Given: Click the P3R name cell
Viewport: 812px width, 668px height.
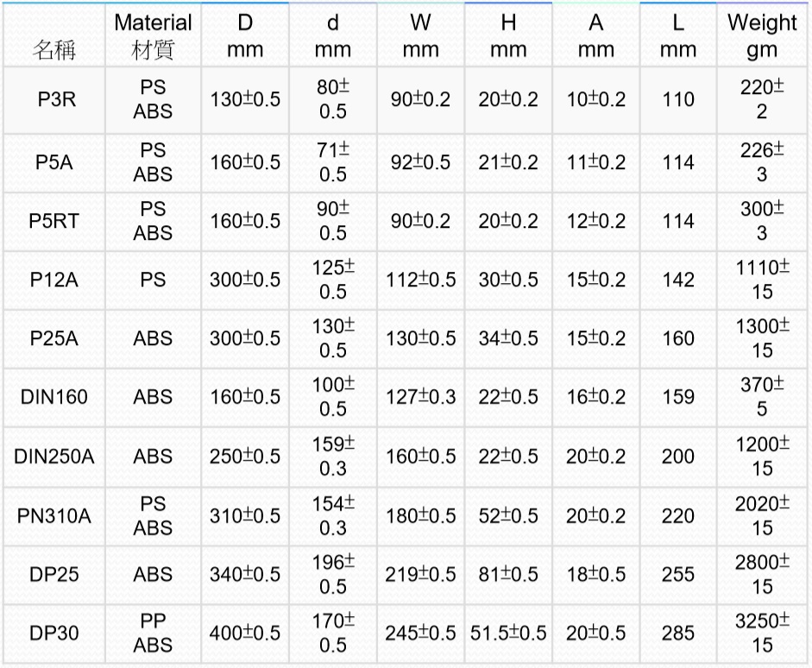Looking at the screenshot, I should point(54,99).
